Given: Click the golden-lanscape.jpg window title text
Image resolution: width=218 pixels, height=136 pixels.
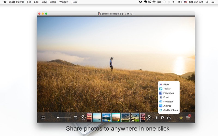Looking at the screenshot, I should (117, 14).
